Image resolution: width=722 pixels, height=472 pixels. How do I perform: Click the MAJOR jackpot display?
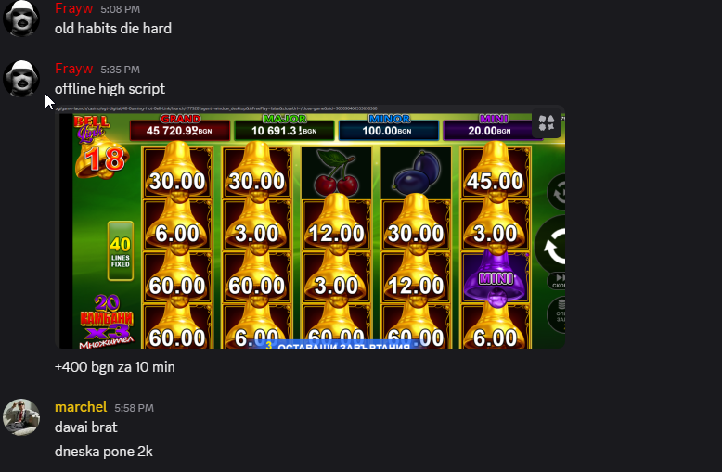click(284, 126)
